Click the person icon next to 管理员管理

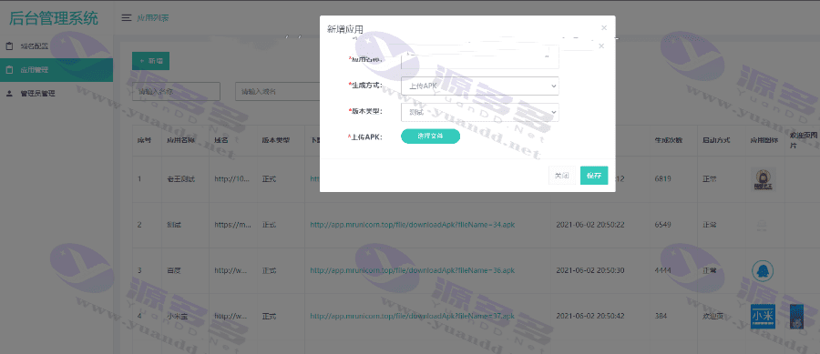pyautogui.click(x=9, y=94)
